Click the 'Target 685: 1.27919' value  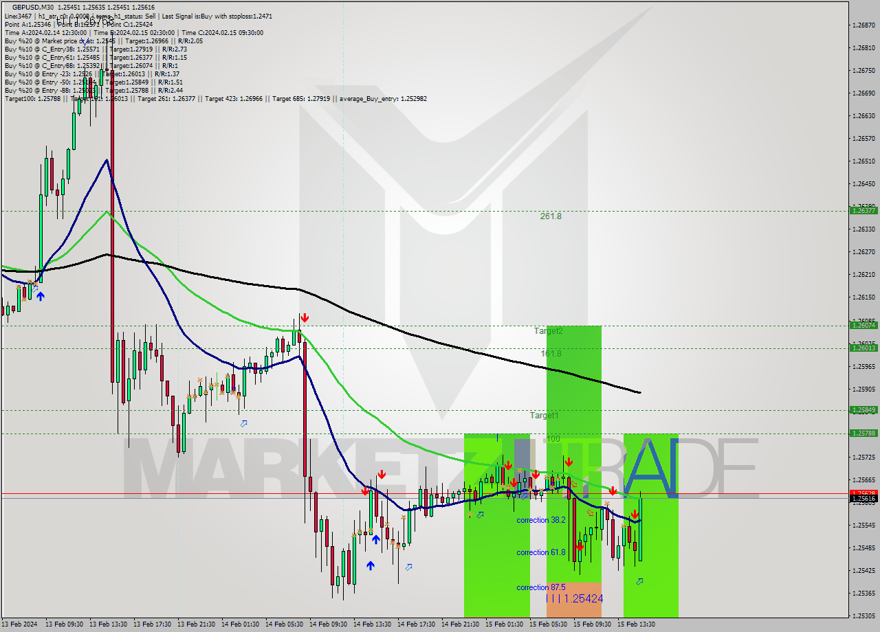click(300, 98)
